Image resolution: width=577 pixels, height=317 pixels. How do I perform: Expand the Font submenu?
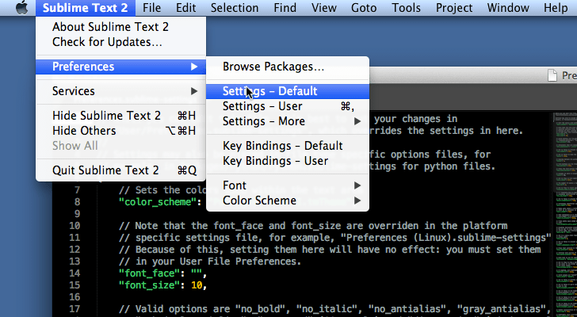(x=288, y=185)
